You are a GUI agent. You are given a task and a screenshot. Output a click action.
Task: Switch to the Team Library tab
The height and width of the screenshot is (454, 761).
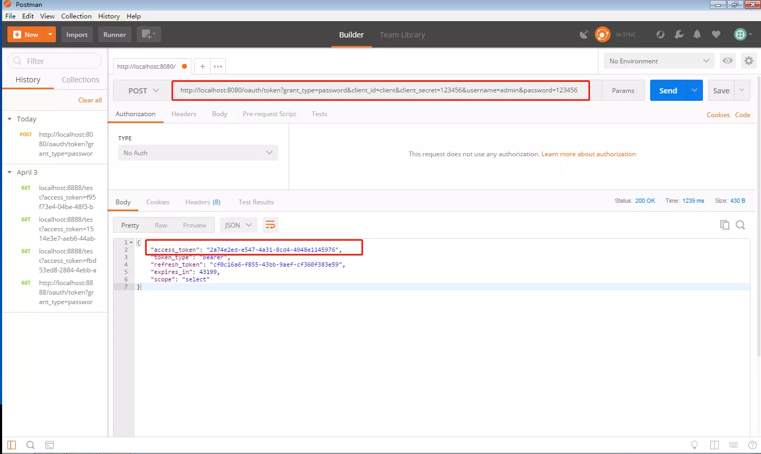[402, 35]
